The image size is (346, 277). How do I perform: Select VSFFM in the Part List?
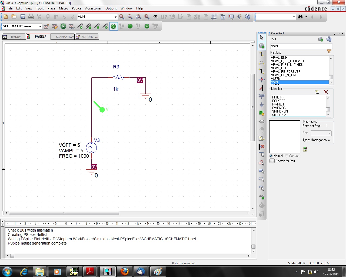pyautogui.click(x=276, y=79)
